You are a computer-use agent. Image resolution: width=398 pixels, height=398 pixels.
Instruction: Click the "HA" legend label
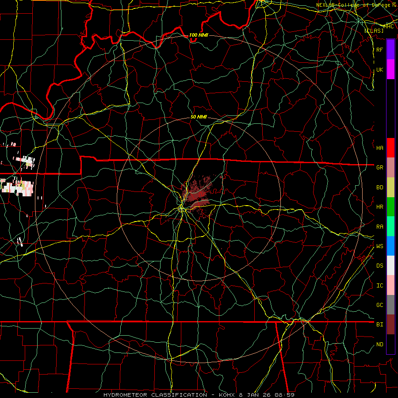tap(380, 148)
